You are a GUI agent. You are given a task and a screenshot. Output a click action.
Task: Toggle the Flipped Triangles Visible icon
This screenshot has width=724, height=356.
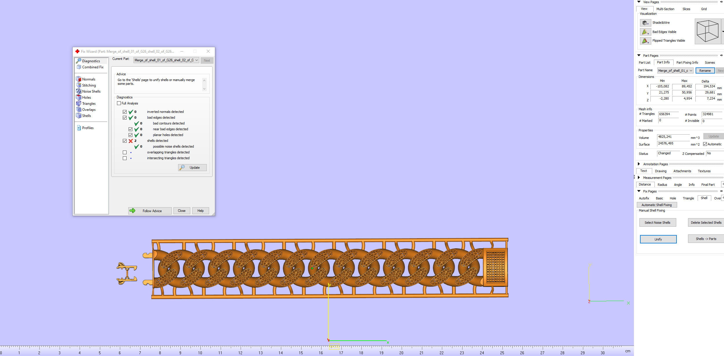click(645, 41)
